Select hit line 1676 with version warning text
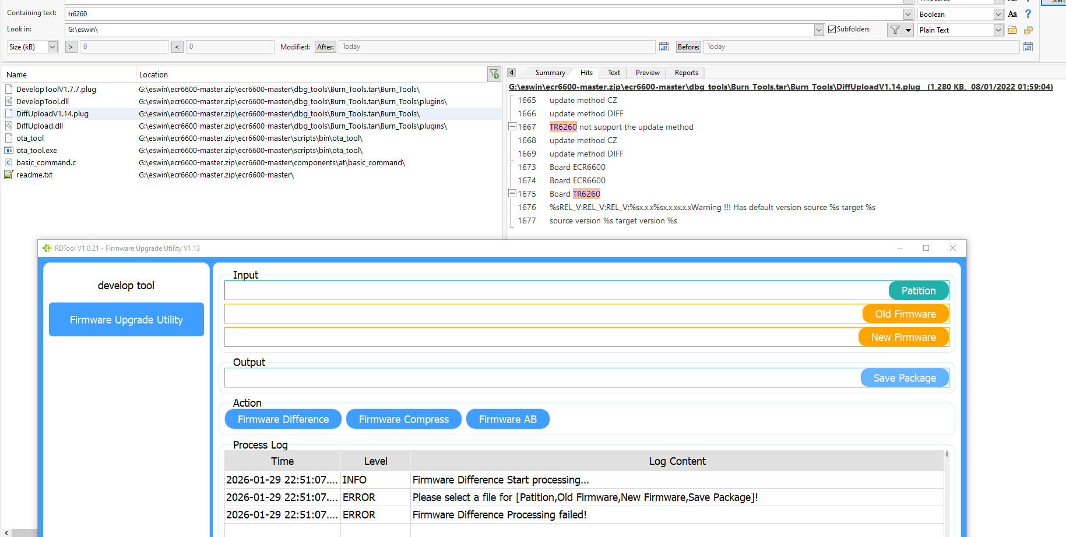Image resolution: width=1066 pixels, height=537 pixels. [x=712, y=207]
